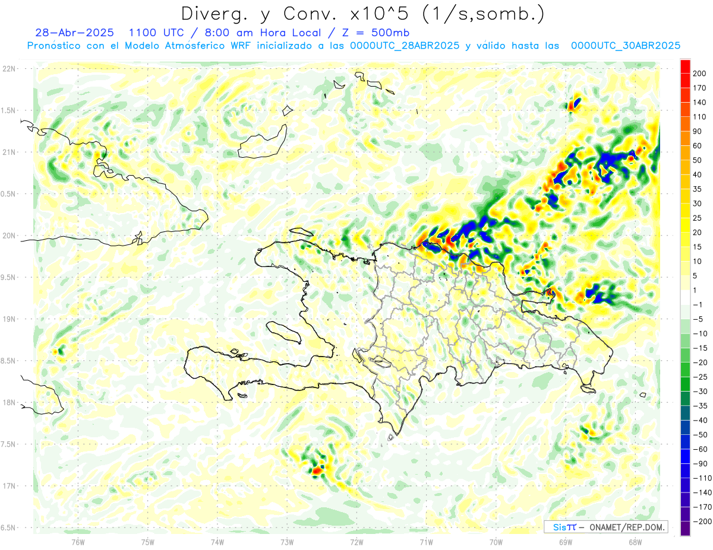Click the "21N" latitude label
Viewport: 713px width, 550px height.
click(9, 152)
